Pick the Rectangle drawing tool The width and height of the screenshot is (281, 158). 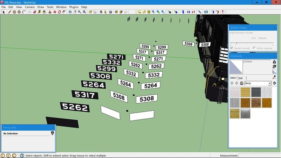tap(14, 12)
